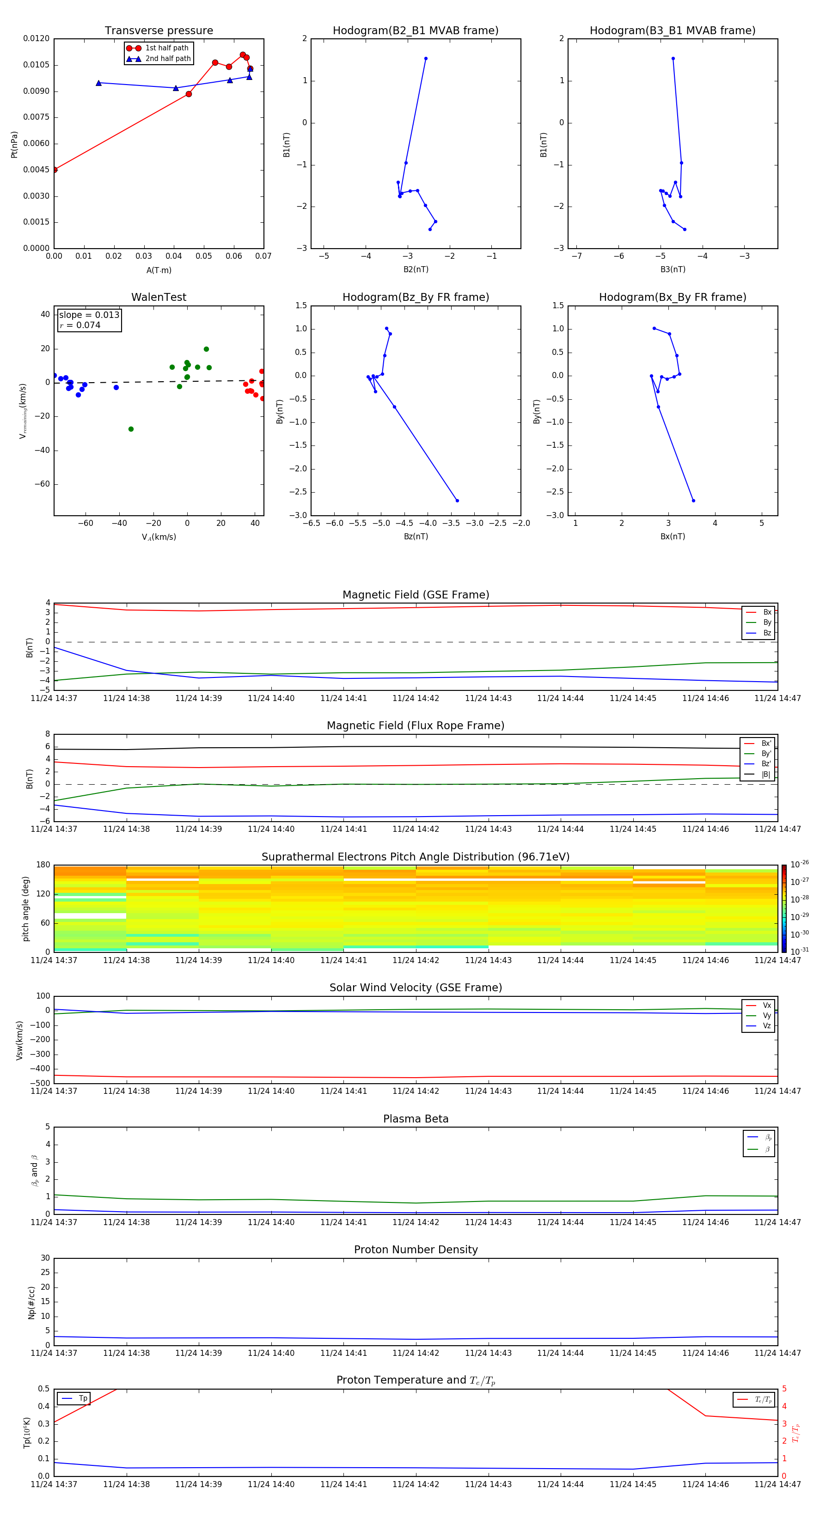
Task: Click the 'Proton Temperature and Te/Tp' title
Action: click(416, 1380)
